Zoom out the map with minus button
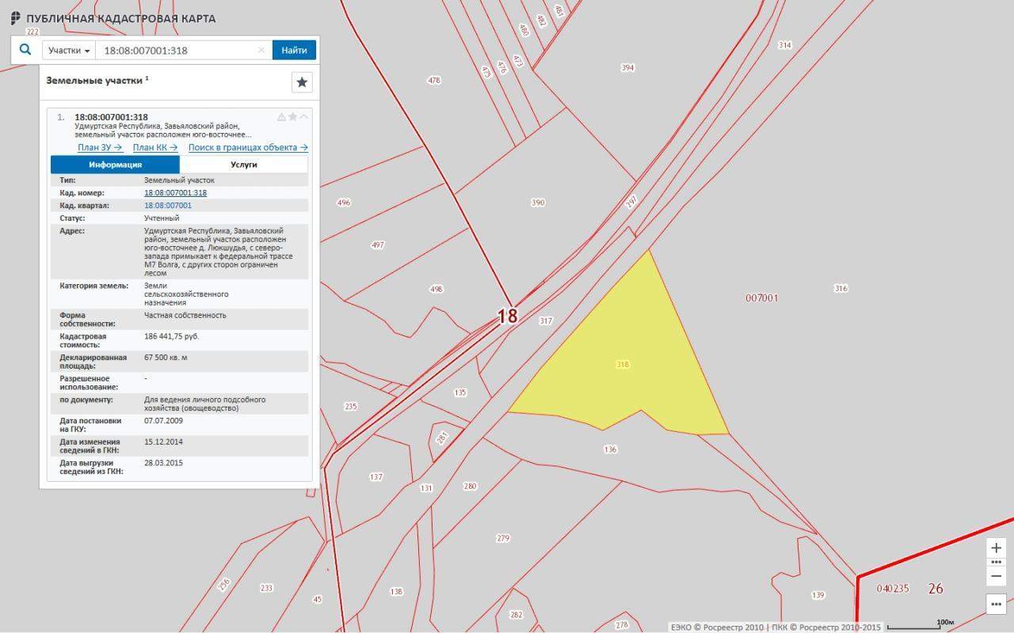 997,576
